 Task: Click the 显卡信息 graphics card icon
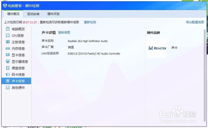8,55
